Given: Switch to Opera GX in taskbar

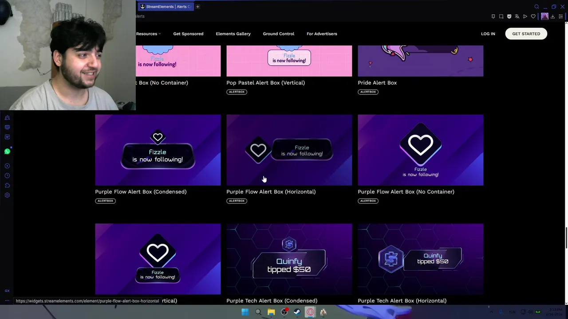Looking at the screenshot, I should [310, 312].
